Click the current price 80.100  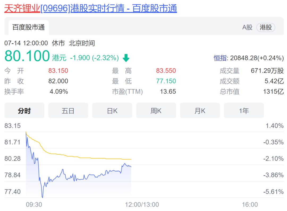coord(27,56)
